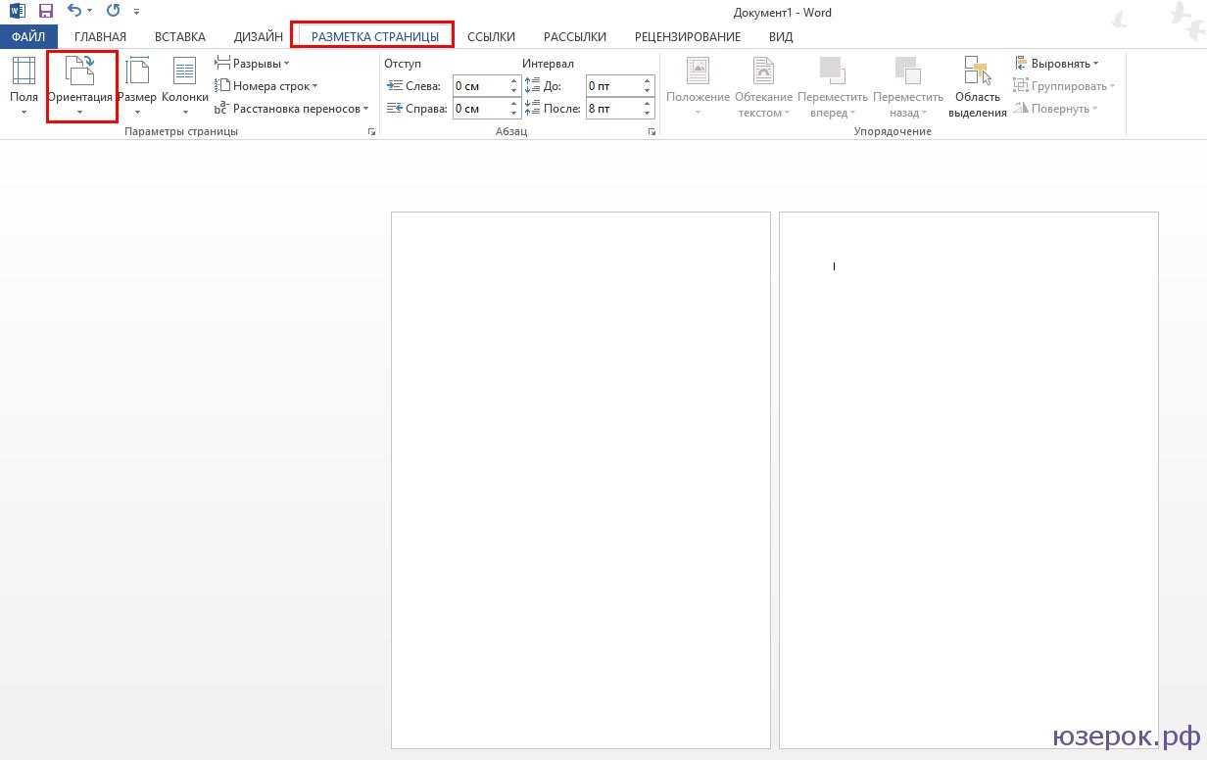Image resolution: width=1207 pixels, height=760 pixels.
Task: Expand the Расстановка переносов dropdown
Action: coord(292,109)
